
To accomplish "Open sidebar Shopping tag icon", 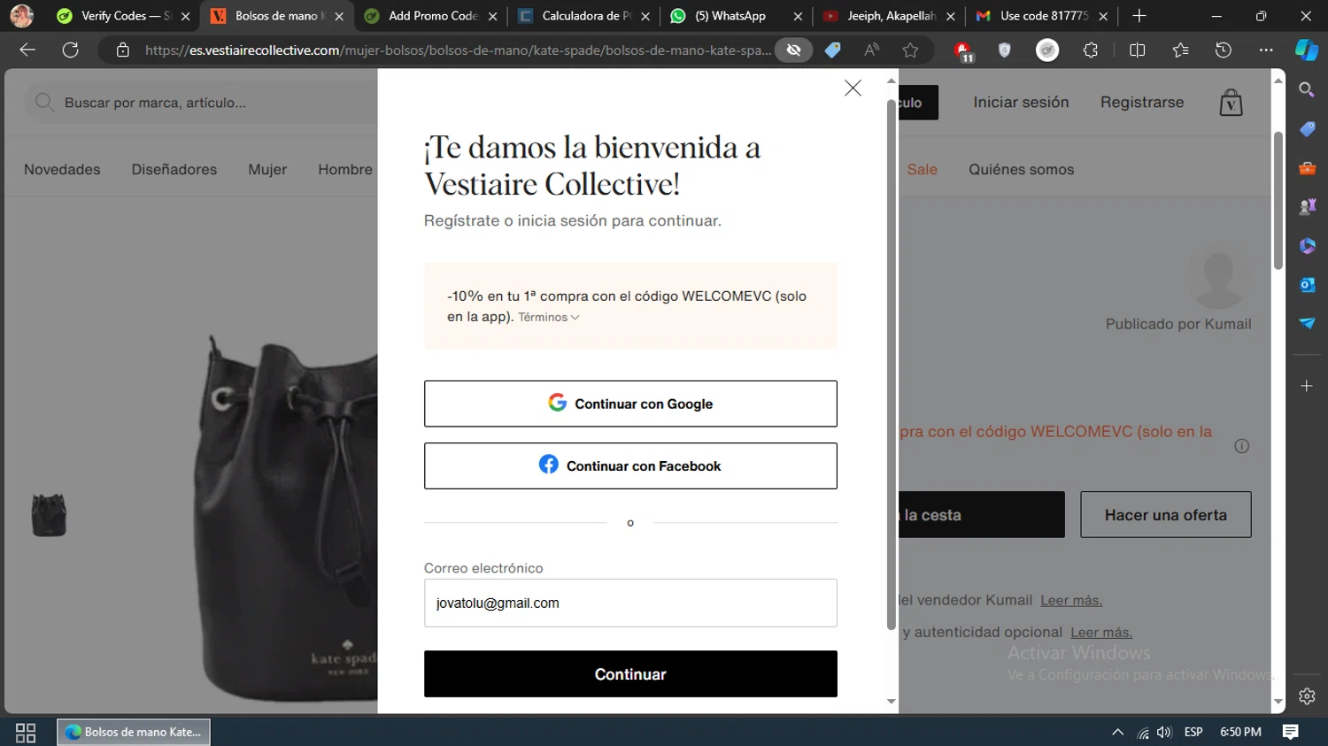I will pos(1307,129).
